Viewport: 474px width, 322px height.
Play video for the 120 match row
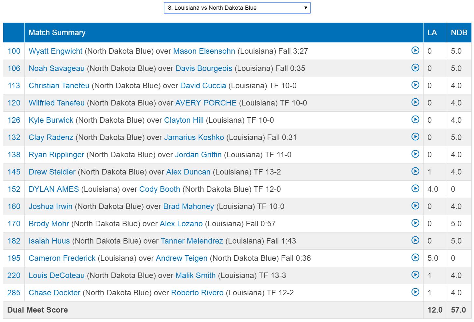tap(415, 102)
